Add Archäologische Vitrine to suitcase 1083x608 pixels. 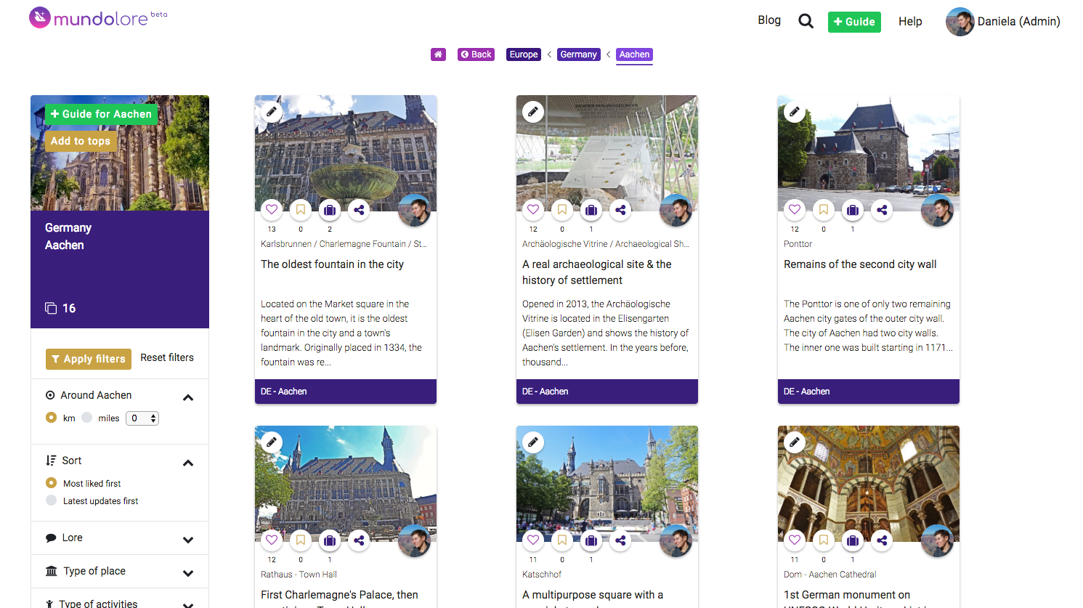tap(591, 210)
